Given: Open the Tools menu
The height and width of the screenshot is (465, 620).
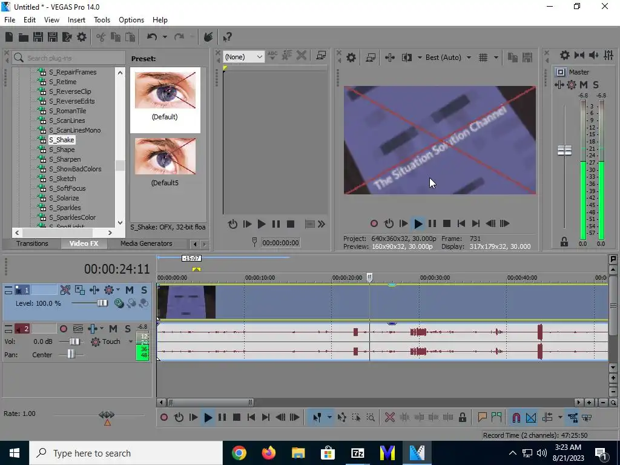Looking at the screenshot, I should pyautogui.click(x=102, y=20).
